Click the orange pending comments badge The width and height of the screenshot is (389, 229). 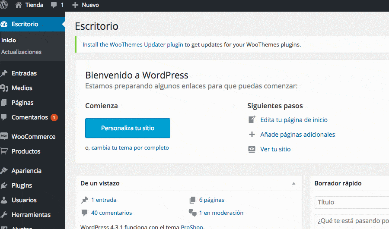[54, 117]
